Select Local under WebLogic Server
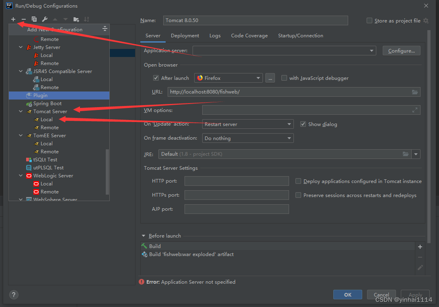The image size is (439, 307). (59, 184)
